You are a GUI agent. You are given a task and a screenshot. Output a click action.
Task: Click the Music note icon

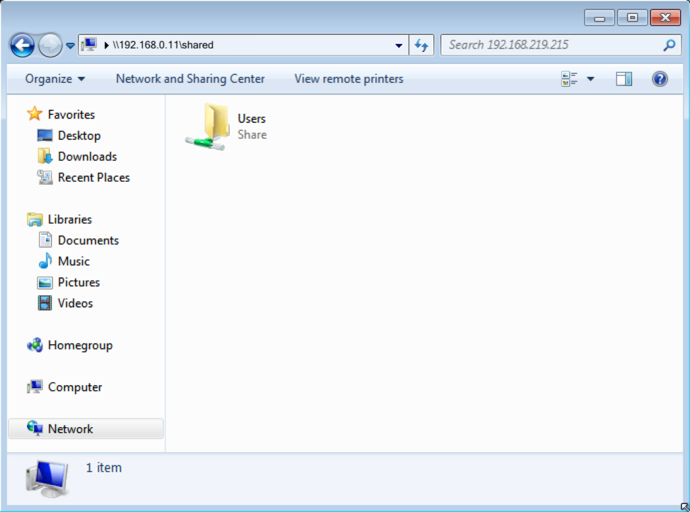45,261
